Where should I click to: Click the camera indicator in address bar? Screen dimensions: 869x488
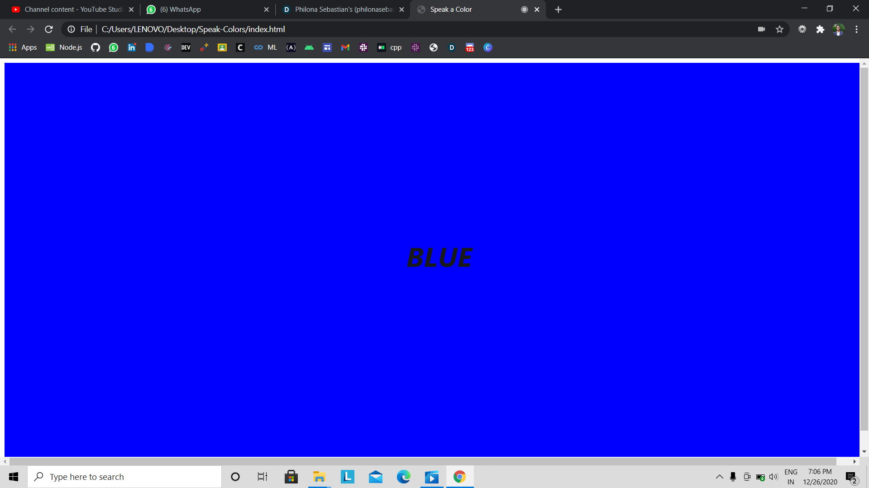pyautogui.click(x=761, y=29)
